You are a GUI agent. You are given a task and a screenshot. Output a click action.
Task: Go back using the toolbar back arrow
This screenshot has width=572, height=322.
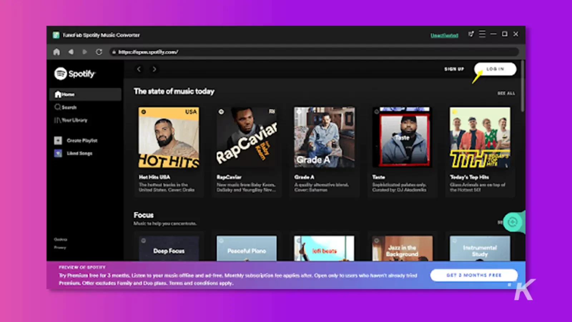tap(71, 52)
